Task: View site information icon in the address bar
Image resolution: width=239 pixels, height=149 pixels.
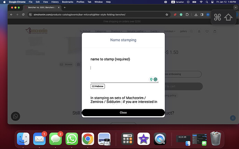Action: point(30,15)
